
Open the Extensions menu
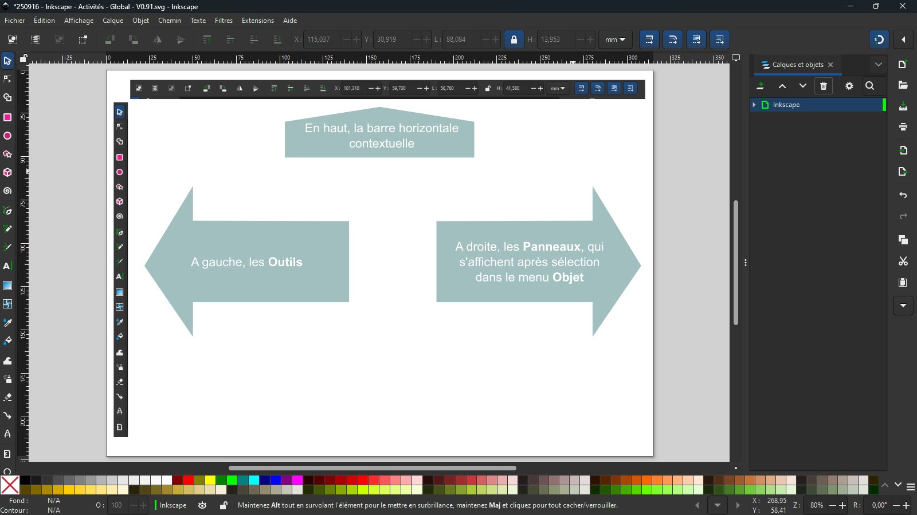257,21
